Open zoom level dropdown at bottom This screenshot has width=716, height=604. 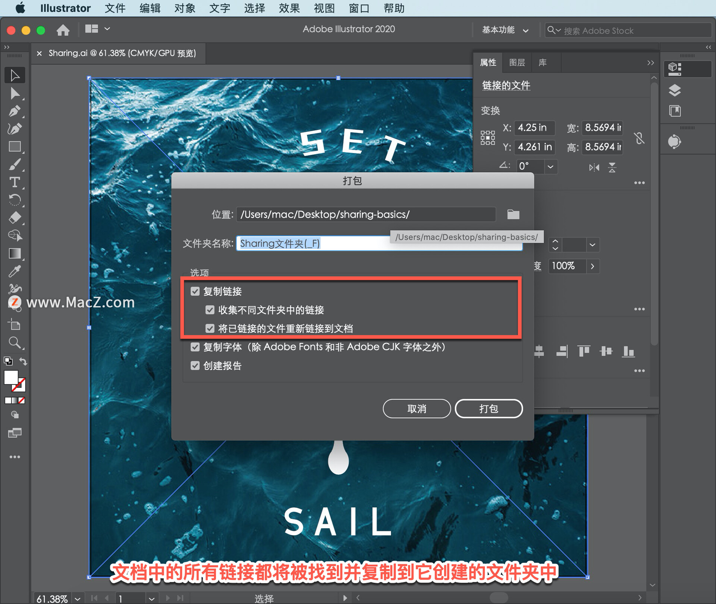pos(78,599)
